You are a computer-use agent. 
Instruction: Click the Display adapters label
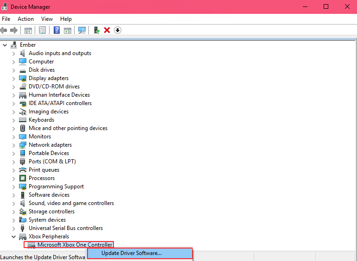49,78
